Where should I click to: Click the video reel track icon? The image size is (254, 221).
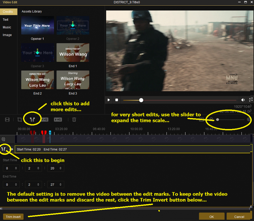tap(3, 139)
